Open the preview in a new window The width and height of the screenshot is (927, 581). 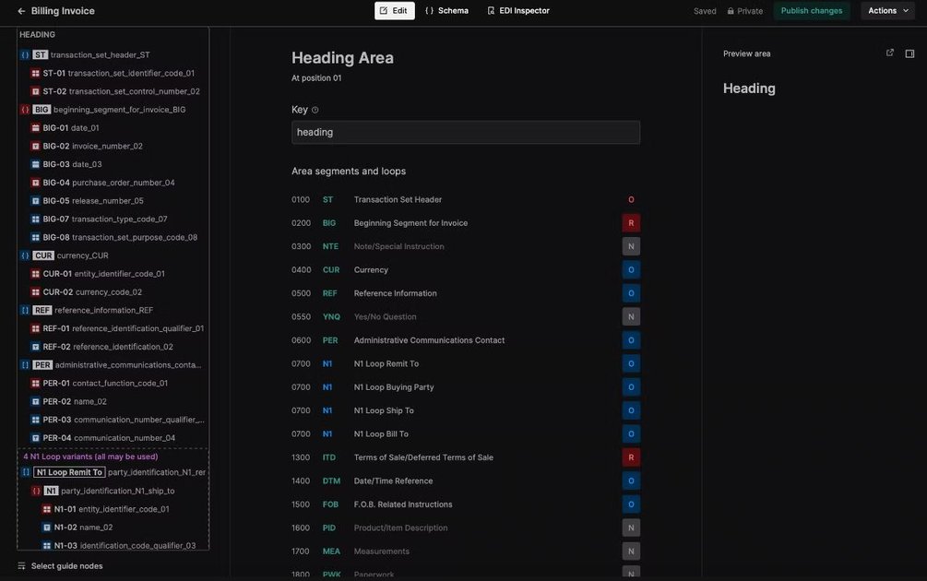tap(887, 51)
